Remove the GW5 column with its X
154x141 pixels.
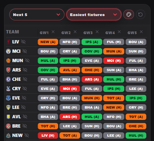pyautogui.click(x=141, y=32)
